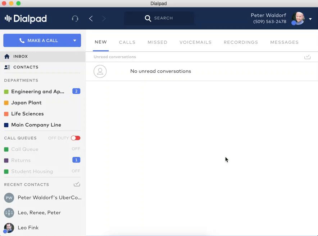Open the Make a Call dropdown arrow

74,41
